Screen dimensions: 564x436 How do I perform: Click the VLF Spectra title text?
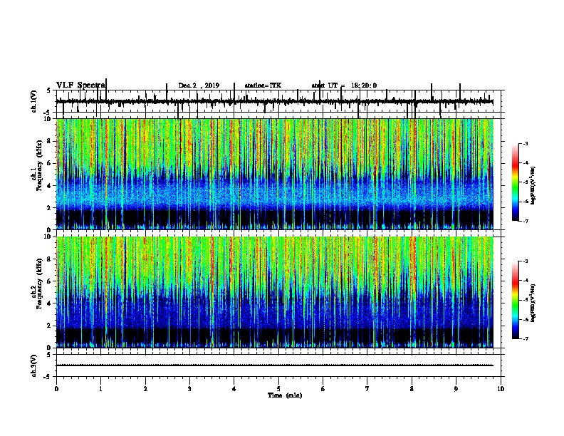pos(80,85)
